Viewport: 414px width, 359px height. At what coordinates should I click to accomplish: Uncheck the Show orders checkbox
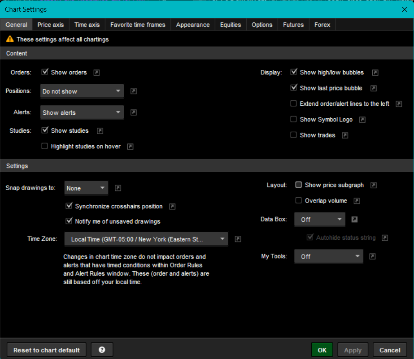45,72
